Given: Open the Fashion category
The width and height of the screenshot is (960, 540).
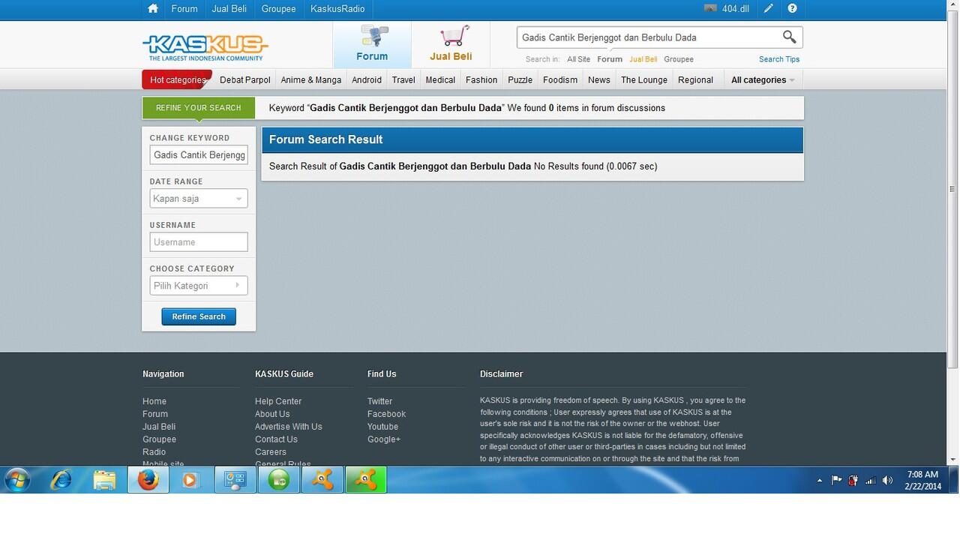Looking at the screenshot, I should click(x=481, y=79).
